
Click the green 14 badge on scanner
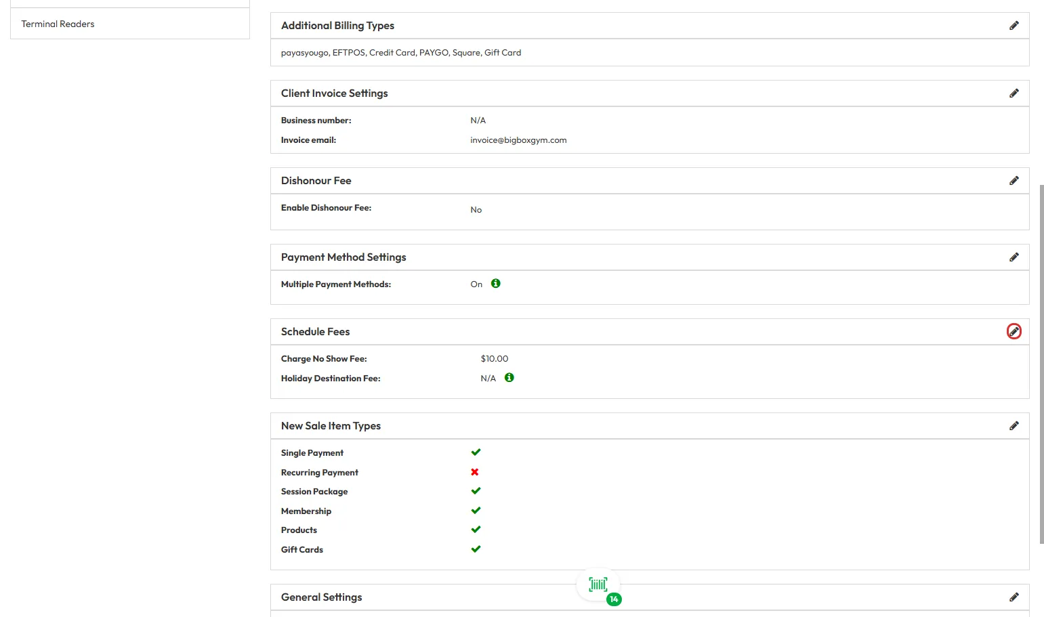[x=614, y=599]
